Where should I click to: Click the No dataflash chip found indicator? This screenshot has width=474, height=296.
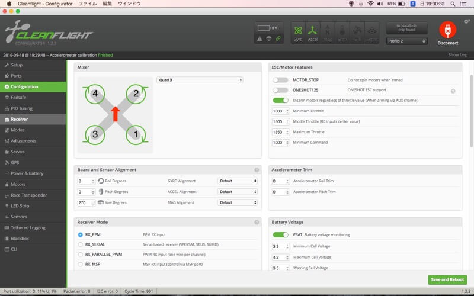click(406, 28)
